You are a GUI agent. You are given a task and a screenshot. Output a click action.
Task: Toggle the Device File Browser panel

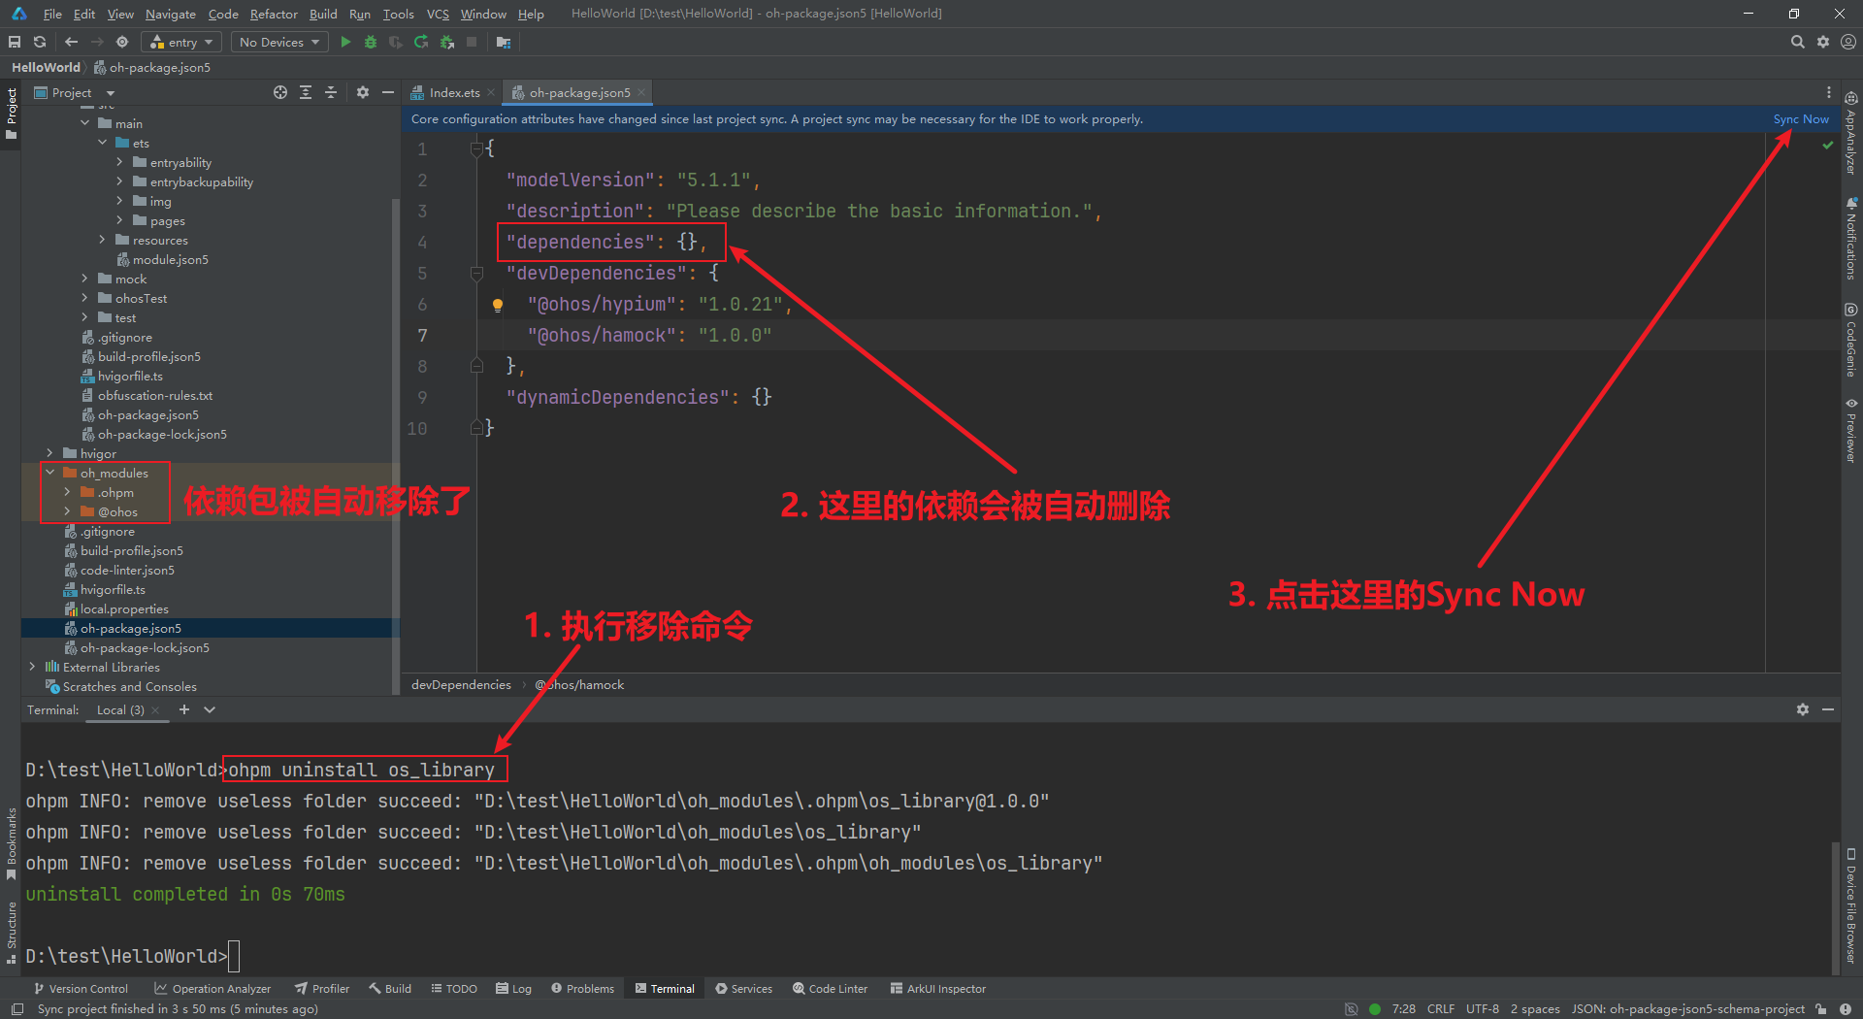coord(1851,906)
